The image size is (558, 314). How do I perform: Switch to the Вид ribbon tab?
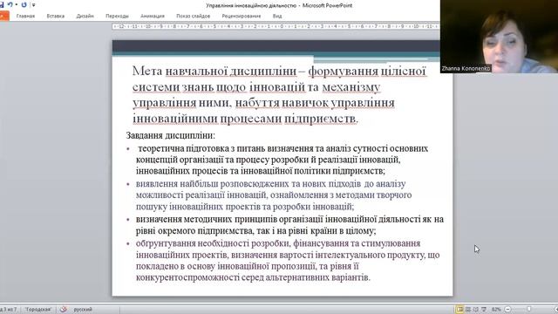click(277, 16)
